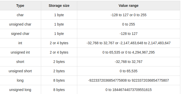Click the 0 to 18446744073709551615 cell

click(128, 90)
